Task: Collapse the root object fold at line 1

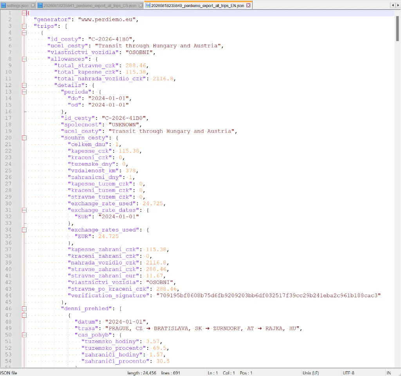Action: tap(24, 13)
